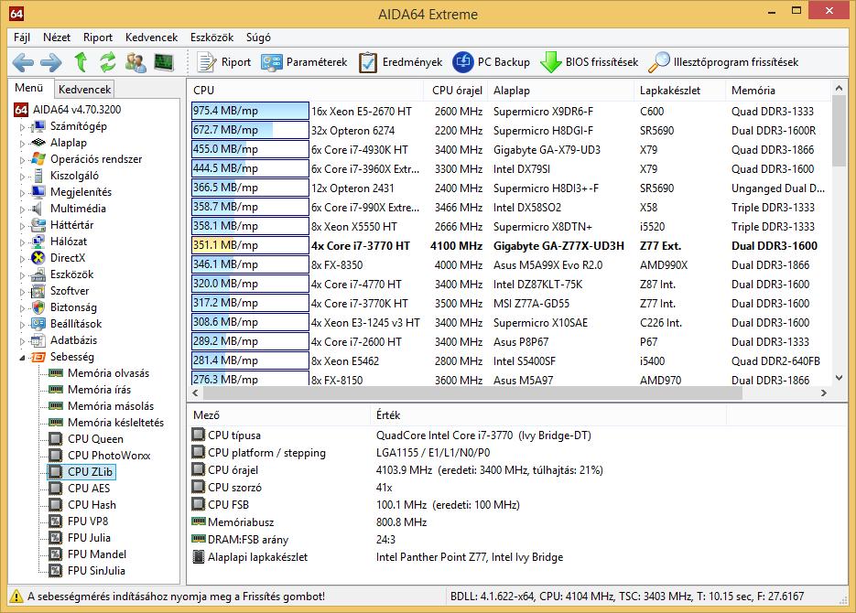856x613 pixels.
Task: Click the Back arrow toolbar icon
Action: pyautogui.click(x=23, y=63)
